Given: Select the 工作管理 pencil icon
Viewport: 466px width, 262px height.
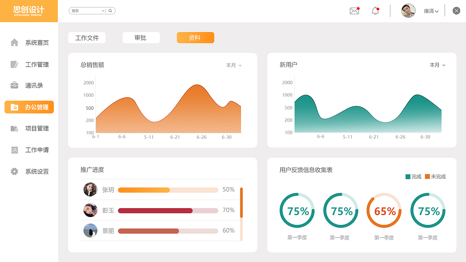Looking at the screenshot, I should 14,64.
